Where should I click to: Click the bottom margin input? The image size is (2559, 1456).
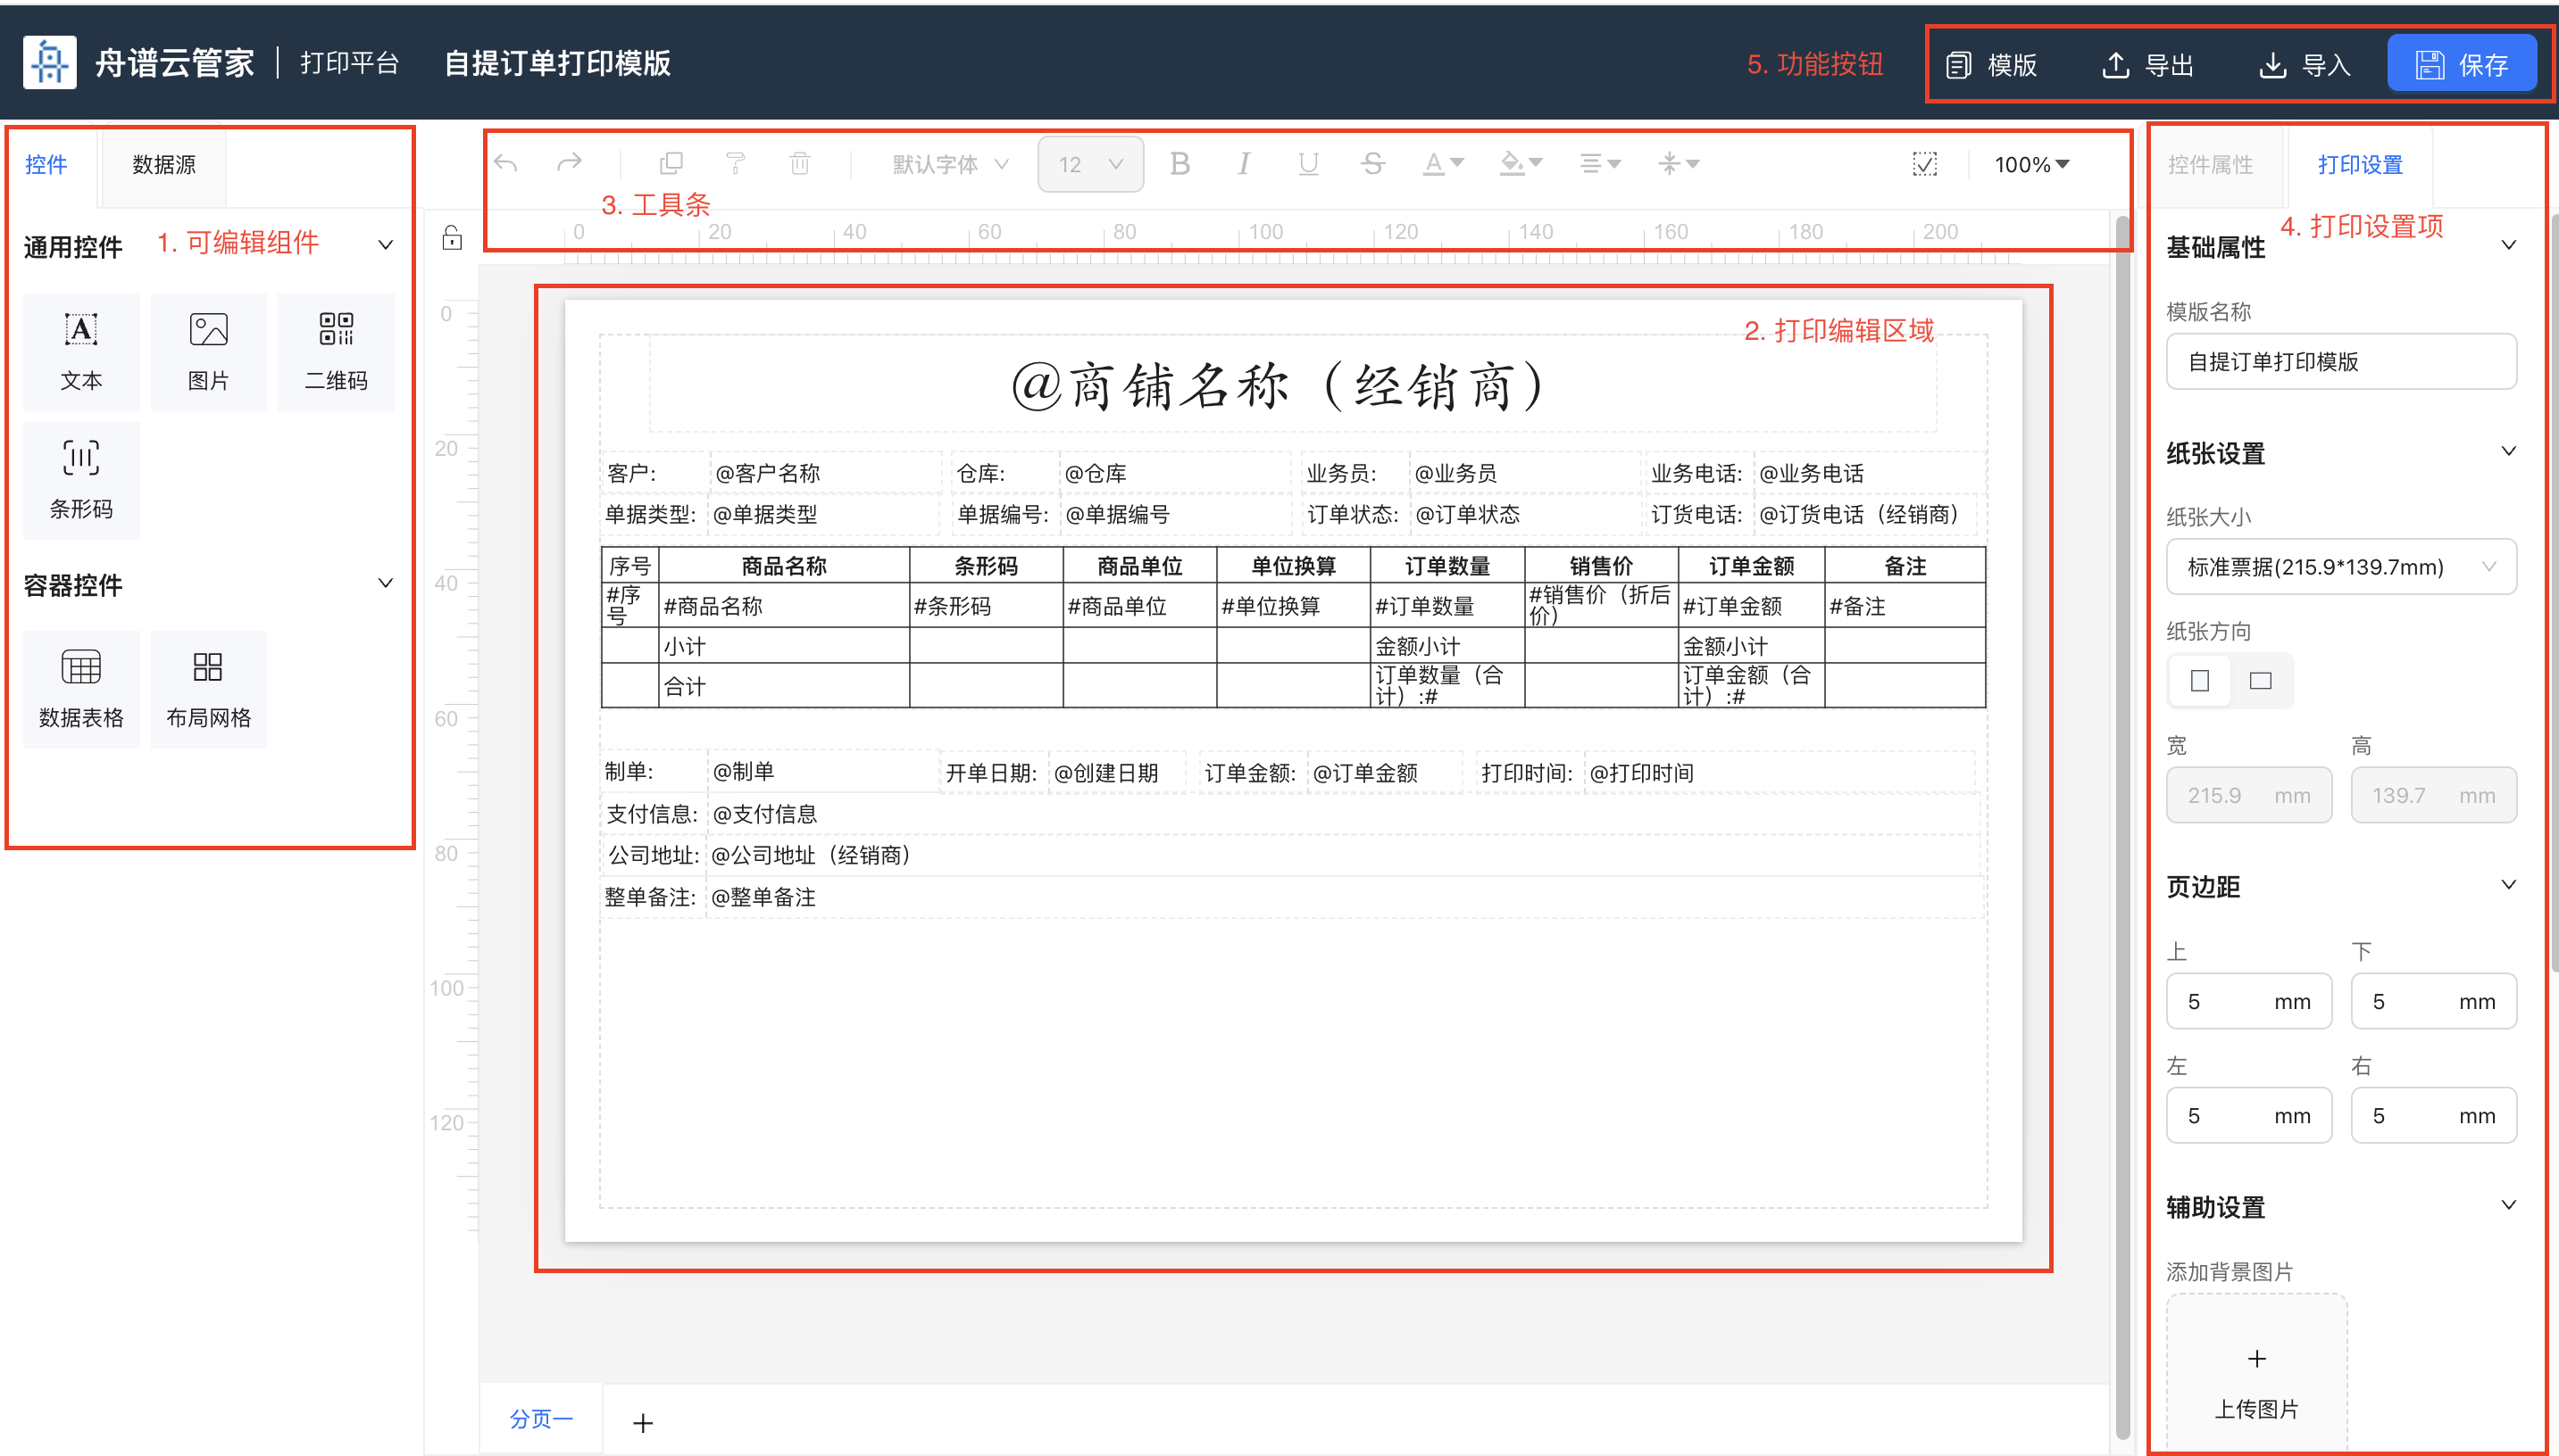point(2433,1001)
